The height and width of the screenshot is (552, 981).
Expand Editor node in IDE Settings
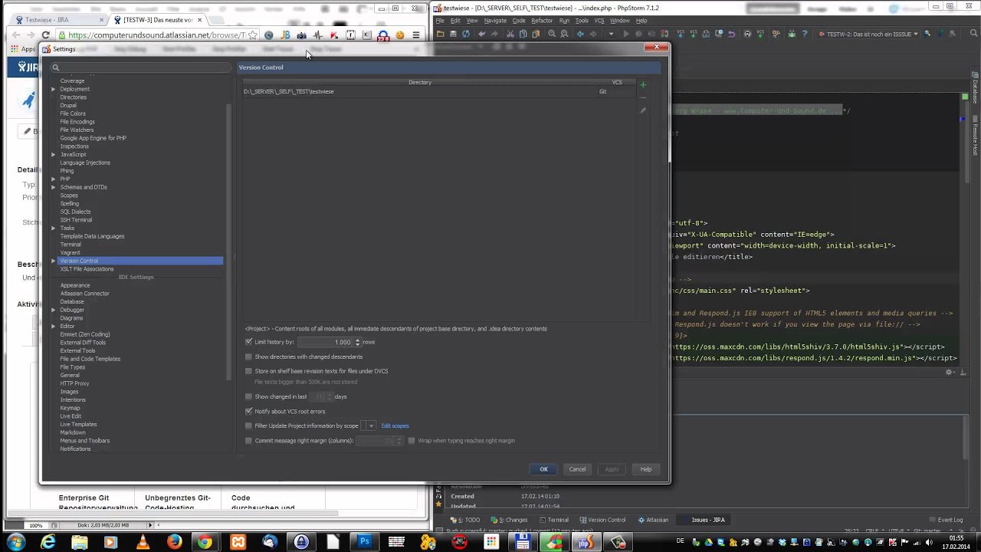click(x=54, y=326)
